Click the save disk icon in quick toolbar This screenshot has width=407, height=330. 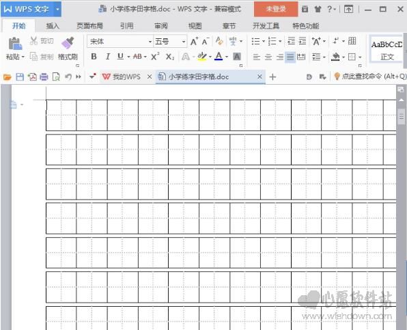[20, 77]
